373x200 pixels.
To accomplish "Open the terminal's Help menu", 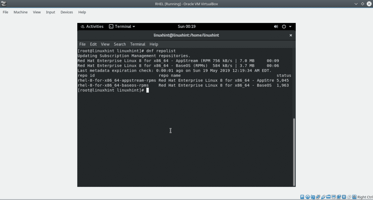I will click(154, 44).
